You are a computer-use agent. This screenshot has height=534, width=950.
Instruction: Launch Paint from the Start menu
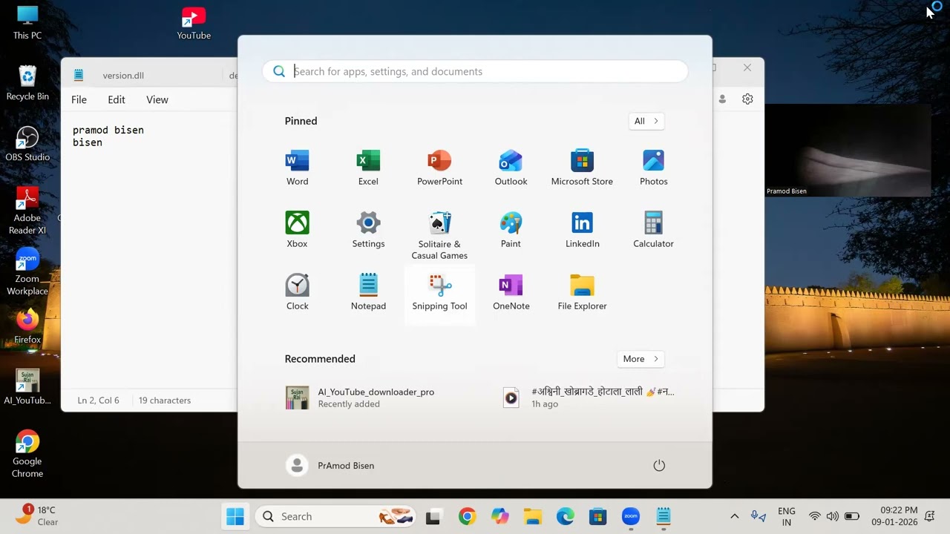point(511,231)
